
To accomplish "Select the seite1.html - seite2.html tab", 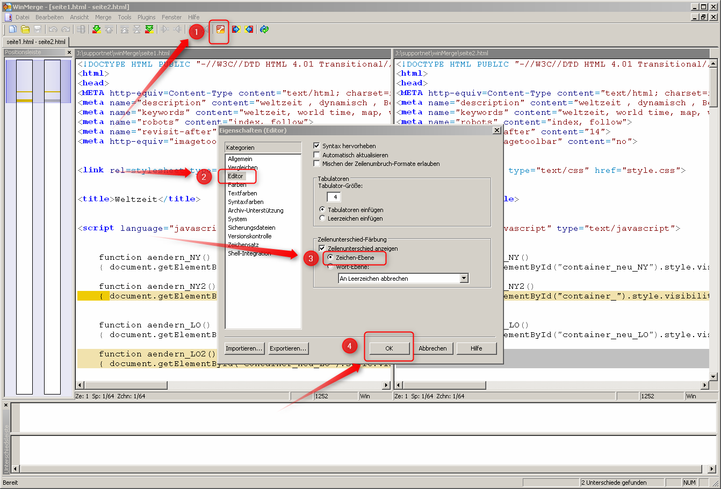I will (36, 42).
